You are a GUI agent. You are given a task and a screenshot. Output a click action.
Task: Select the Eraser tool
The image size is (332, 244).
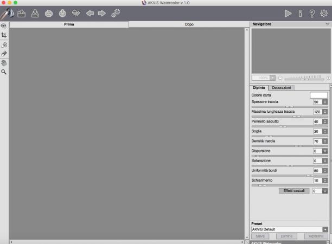tap(4, 54)
